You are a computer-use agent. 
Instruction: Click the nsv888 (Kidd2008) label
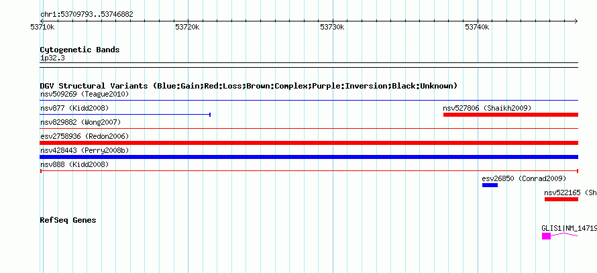(x=74, y=164)
